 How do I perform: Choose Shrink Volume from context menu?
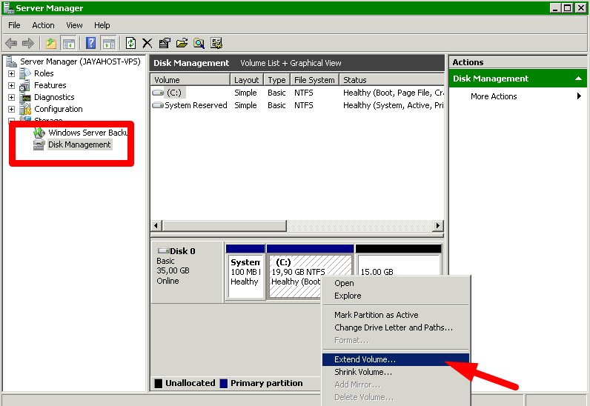396,372
